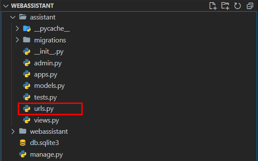The height and width of the screenshot is (161, 258).
Task: Click the Python icon beside urls.py
Action: [x=27, y=109]
